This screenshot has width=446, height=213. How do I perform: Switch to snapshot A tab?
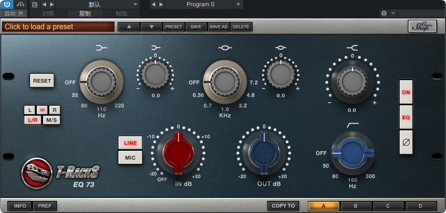click(x=324, y=206)
